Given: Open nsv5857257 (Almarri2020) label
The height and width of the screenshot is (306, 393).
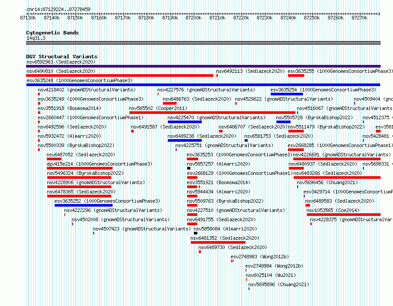Looking at the screenshot, I should (x=219, y=164).
